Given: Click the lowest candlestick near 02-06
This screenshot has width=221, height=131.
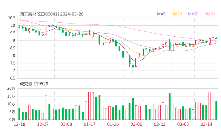Looking at the screenshot, I should (133, 69).
